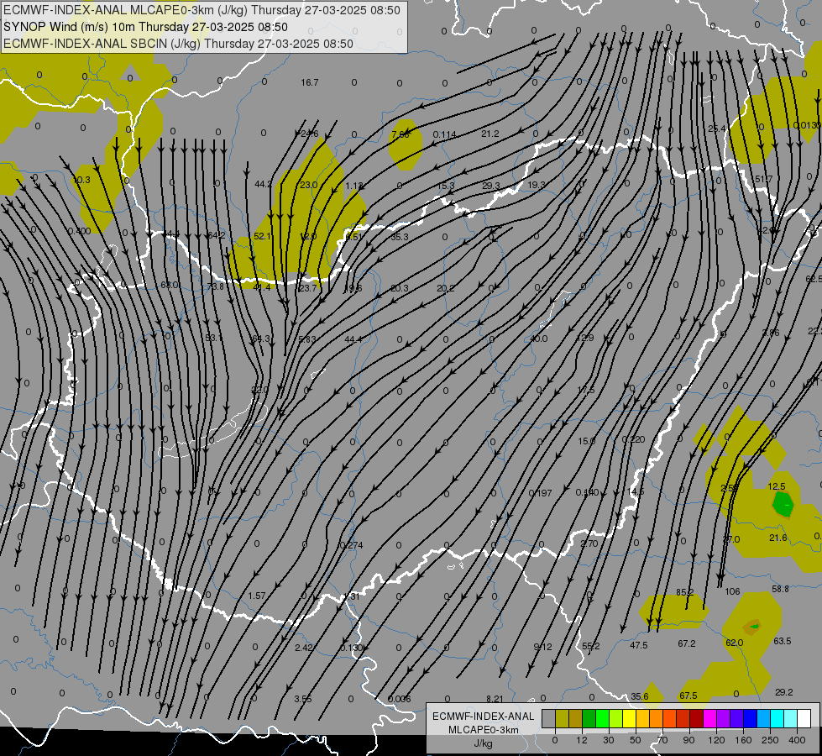Click the pure yellow legend swatch
This screenshot has height=756, width=822.
(x=630, y=718)
